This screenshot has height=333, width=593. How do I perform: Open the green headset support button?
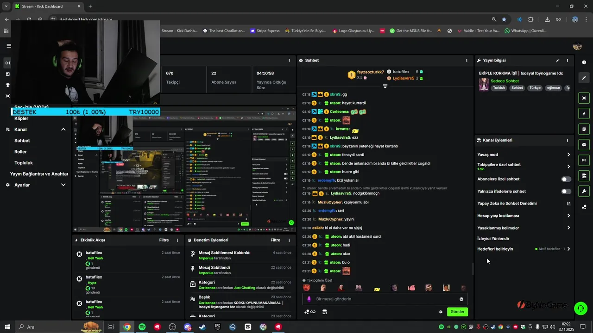point(580,308)
